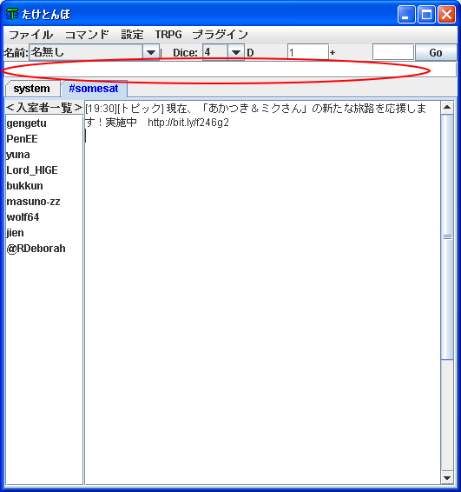Expand the Dice number dropdown arrow
461x492 pixels.
pyautogui.click(x=235, y=52)
